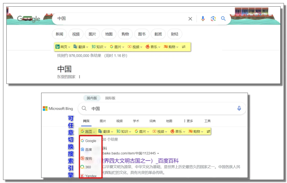Click the translate icon in the Bing-page switcher bar
The width and height of the screenshot is (287, 183).
[100, 131]
